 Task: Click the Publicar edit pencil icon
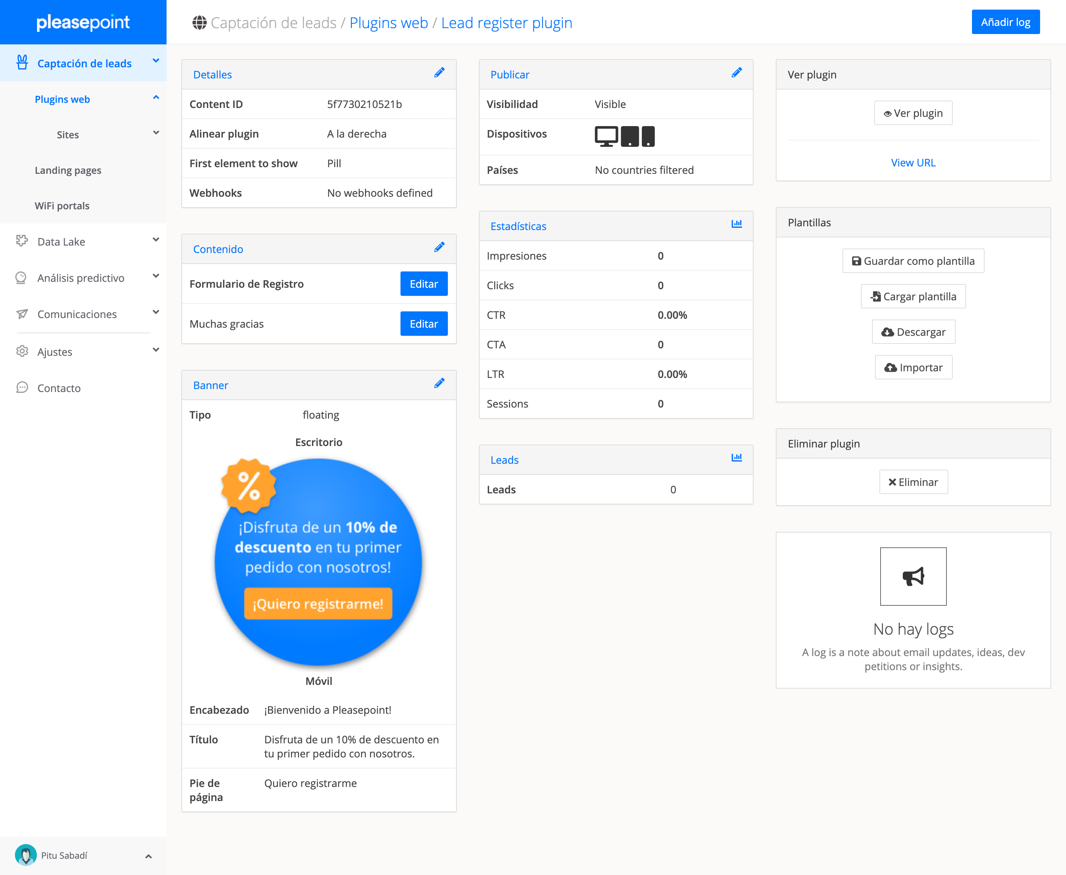click(x=736, y=73)
